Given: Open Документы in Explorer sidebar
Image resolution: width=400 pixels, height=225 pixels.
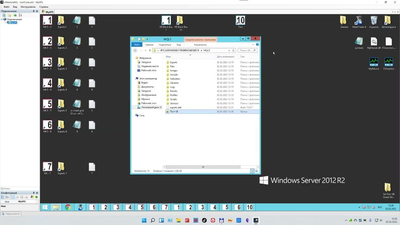Looking at the screenshot, I should [x=147, y=87].
